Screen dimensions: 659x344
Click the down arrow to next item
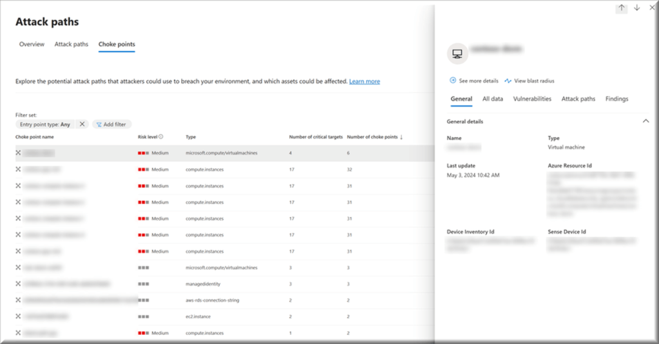(636, 8)
